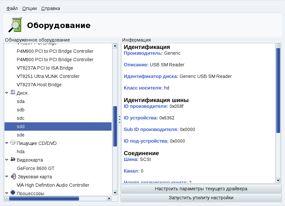Click the Видеокарта graphics card icon
Image resolution: width=285 pixels, height=206 pixels.
pyautogui.click(x=12, y=160)
